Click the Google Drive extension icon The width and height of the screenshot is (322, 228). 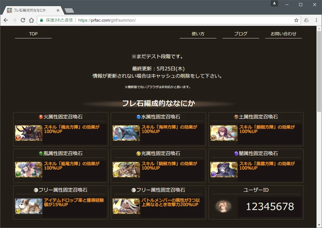click(306, 20)
